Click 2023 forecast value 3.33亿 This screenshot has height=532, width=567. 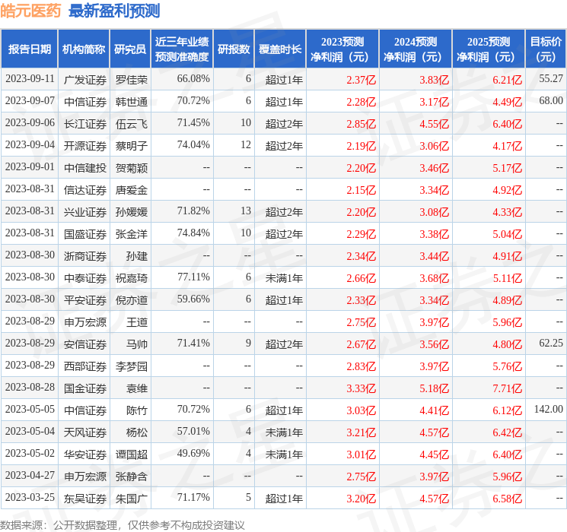361,388
